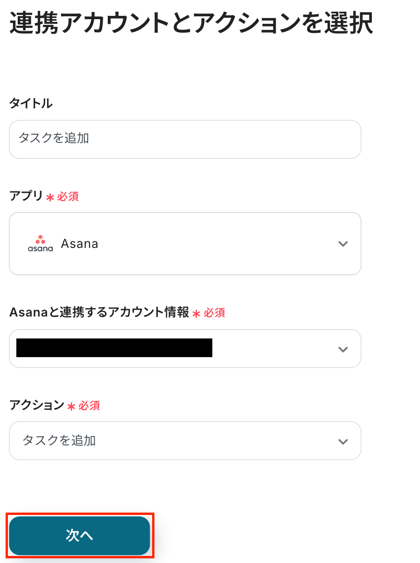Click the red asterisk beside アクション
This screenshot has width=420, height=563.
(71, 407)
